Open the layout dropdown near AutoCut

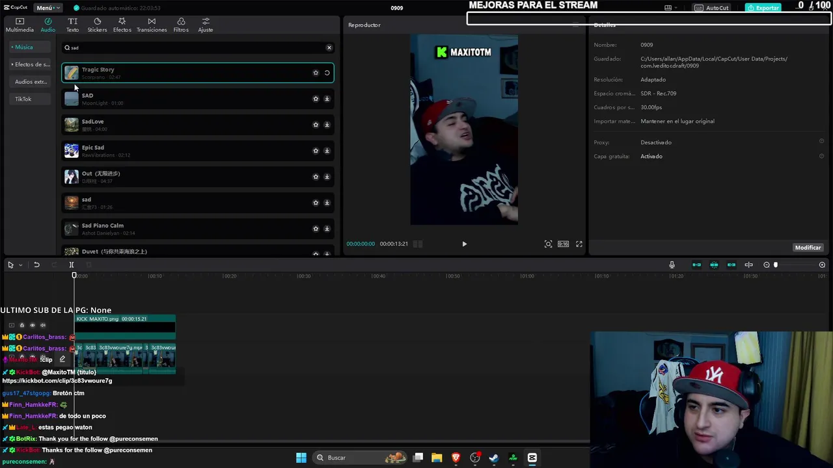(x=671, y=8)
